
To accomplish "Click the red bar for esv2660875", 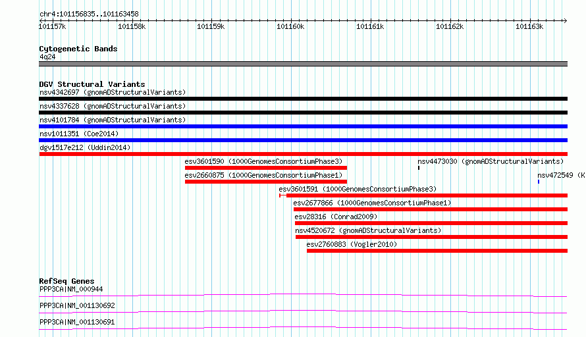I will tap(266, 182).
